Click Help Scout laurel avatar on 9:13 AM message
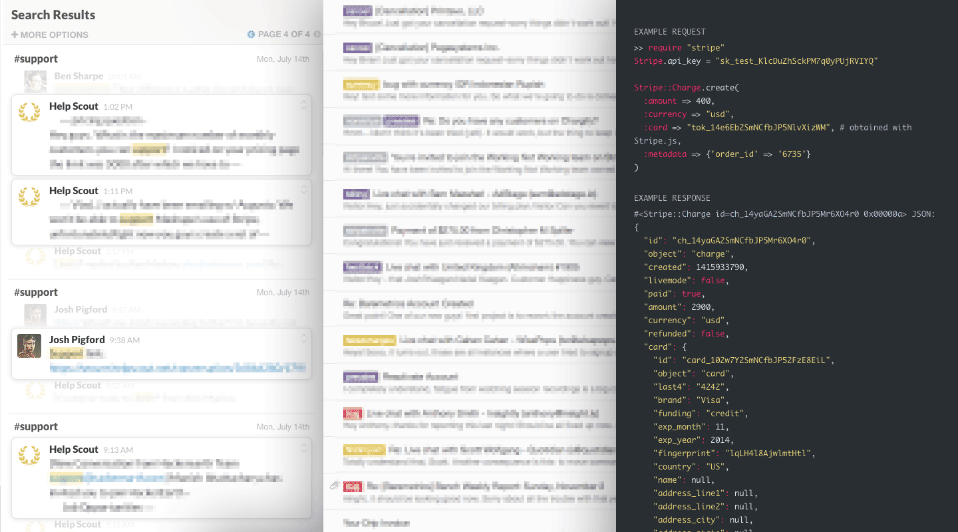Image resolution: width=958 pixels, height=532 pixels. tap(29, 456)
